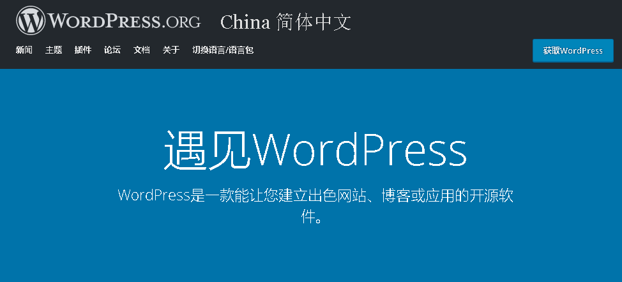Click the 获取WordPress button
This screenshot has width=622, height=282.
573,50
